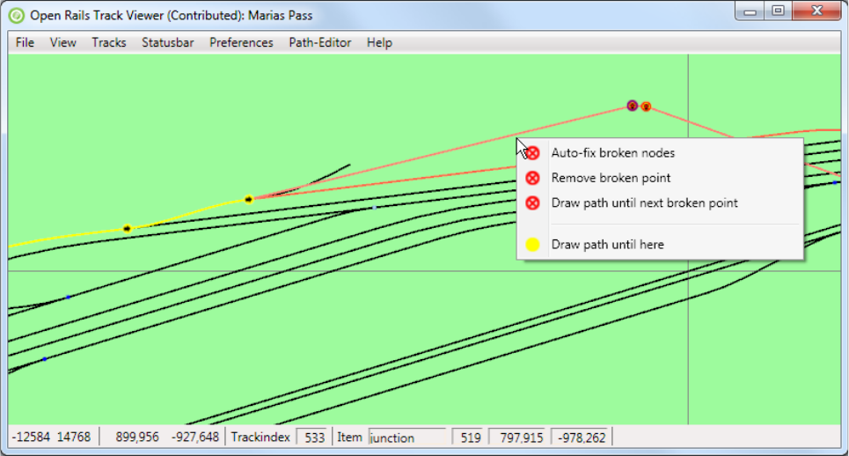The height and width of the screenshot is (456, 849).
Task: Close the Track Viewer window
Action: [816, 11]
